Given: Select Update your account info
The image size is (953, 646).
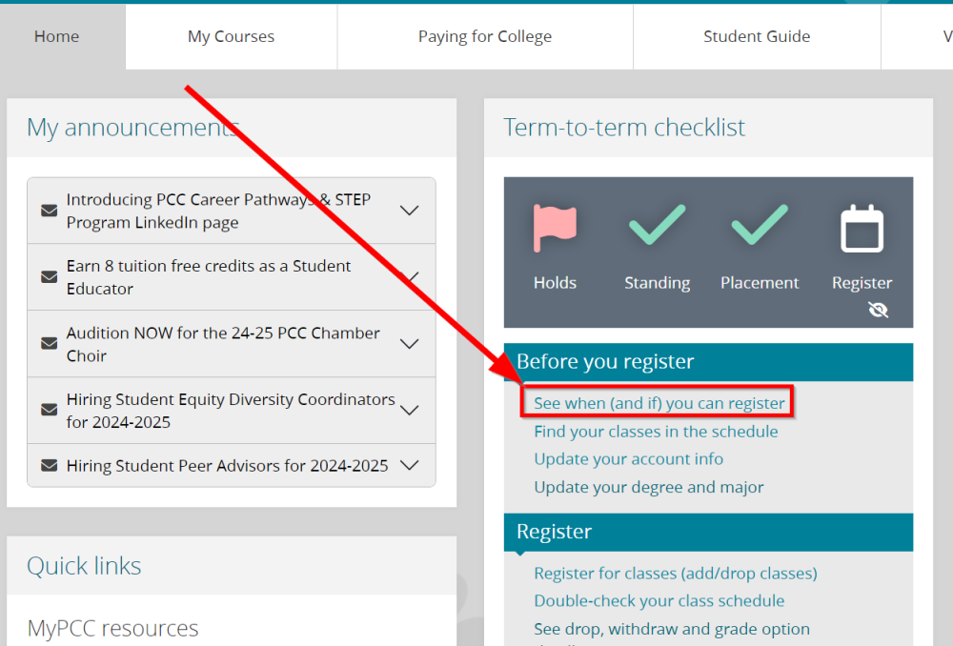Looking at the screenshot, I should point(628,459).
